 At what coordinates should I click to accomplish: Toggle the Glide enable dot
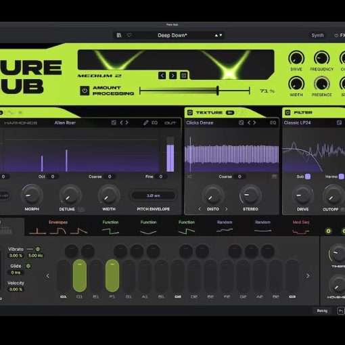28,266
